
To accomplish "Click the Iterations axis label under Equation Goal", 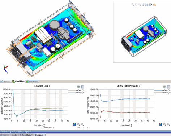I will click(40, 126).
